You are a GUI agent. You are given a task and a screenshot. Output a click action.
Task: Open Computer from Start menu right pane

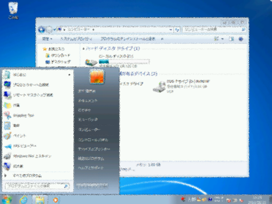pos(89,130)
